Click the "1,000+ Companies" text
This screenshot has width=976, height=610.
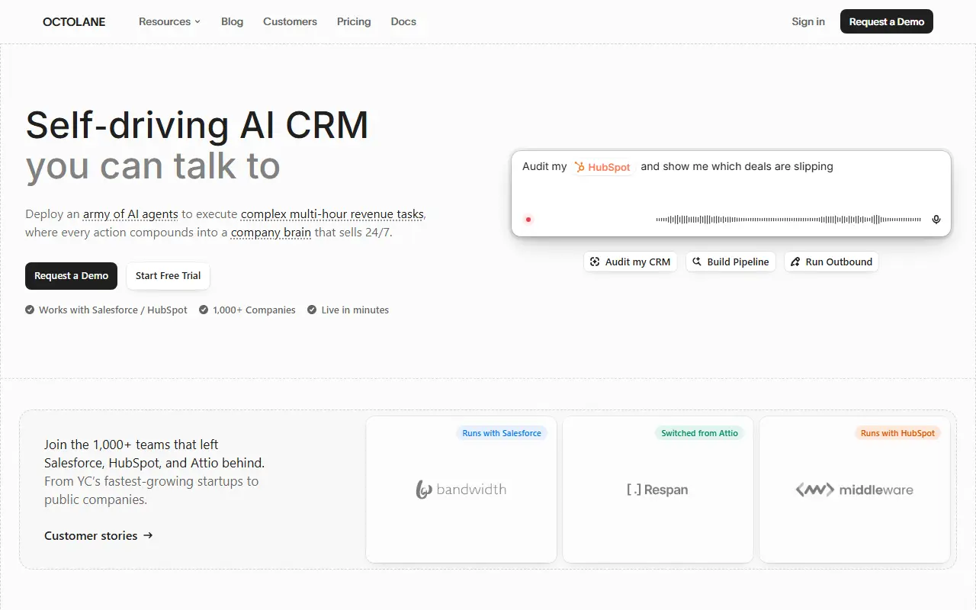(x=254, y=310)
